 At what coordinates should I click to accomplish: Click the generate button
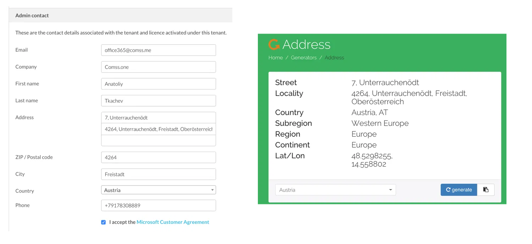459,190
